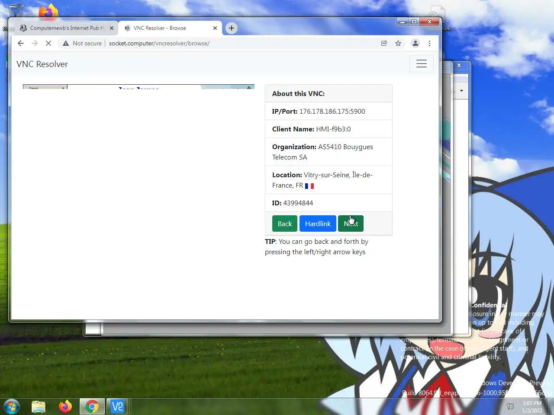Click the Client Name HMI-f9b3:0

pos(333,129)
